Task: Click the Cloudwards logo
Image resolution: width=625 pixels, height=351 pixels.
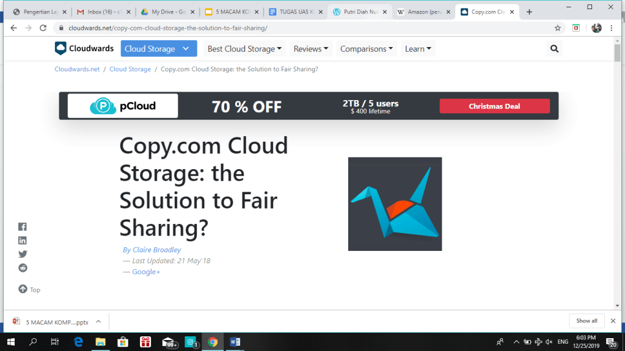Action: tap(83, 49)
